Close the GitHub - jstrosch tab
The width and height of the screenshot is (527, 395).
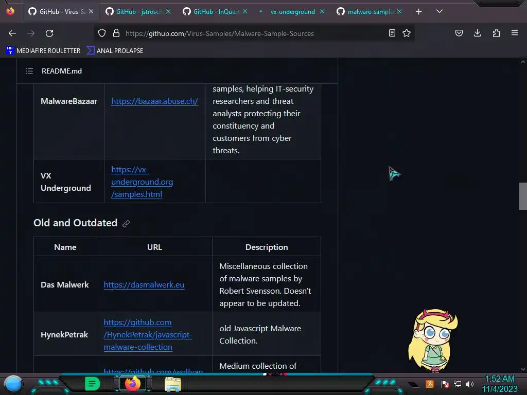coord(168,11)
